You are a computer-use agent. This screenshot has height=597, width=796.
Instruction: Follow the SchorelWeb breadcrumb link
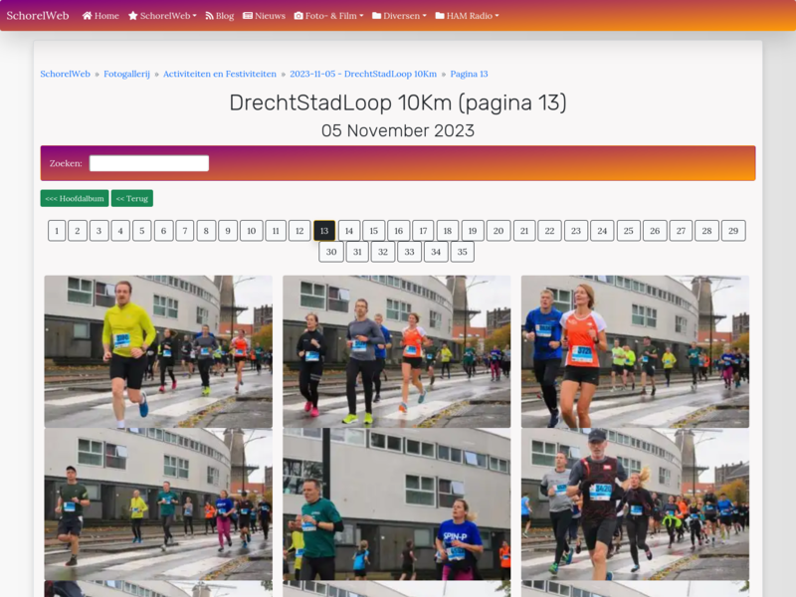pos(65,74)
